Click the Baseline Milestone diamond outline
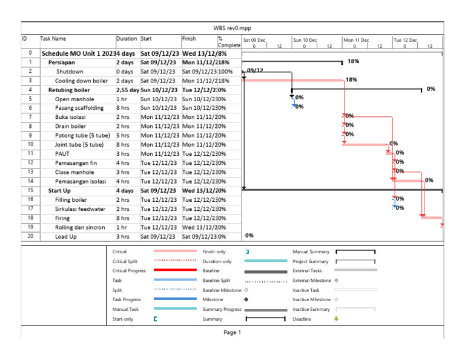Image resolution: width=465 pixels, height=360 pixels. [x=246, y=290]
